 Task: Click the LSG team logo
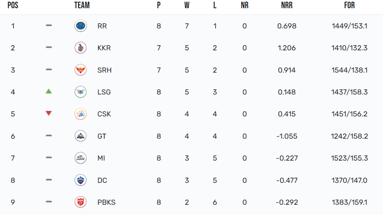80,92
